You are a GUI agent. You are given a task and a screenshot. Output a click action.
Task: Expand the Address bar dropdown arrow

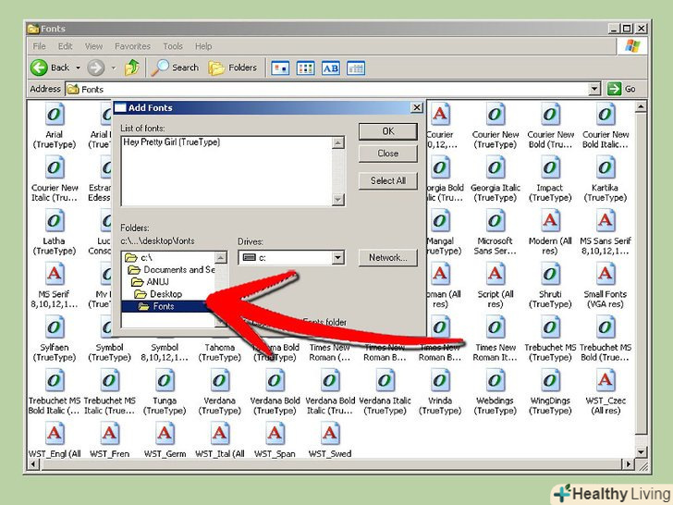click(594, 89)
